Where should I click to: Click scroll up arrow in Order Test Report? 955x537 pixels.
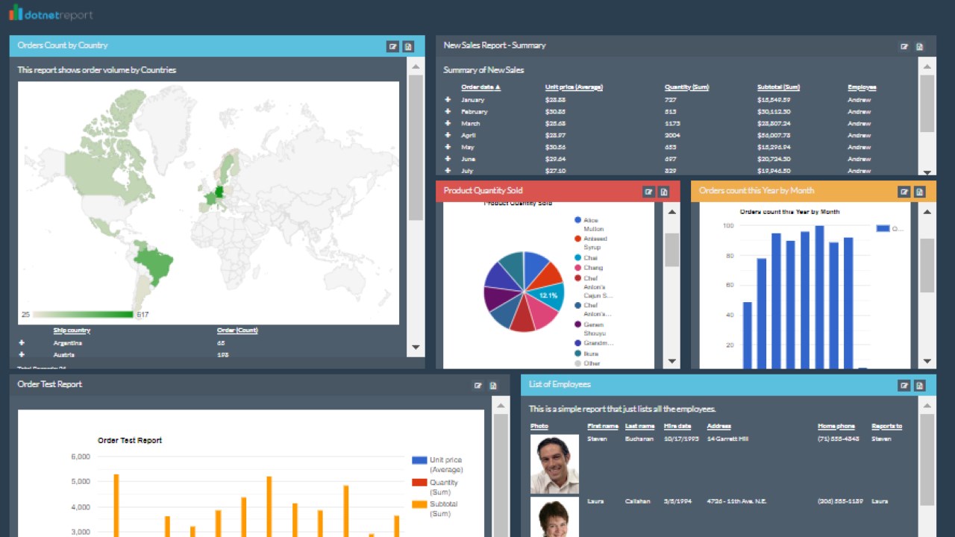500,406
